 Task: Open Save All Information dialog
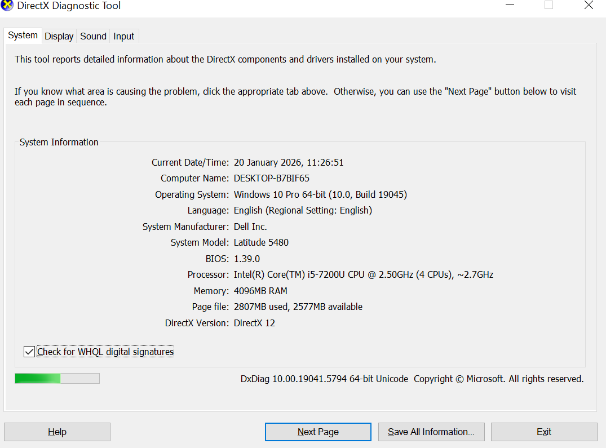[431, 432]
